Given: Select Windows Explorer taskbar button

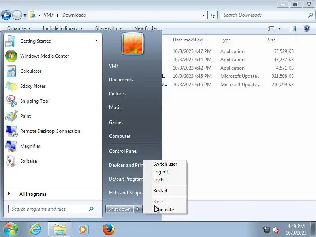Looking at the screenshot, I should [60, 229].
